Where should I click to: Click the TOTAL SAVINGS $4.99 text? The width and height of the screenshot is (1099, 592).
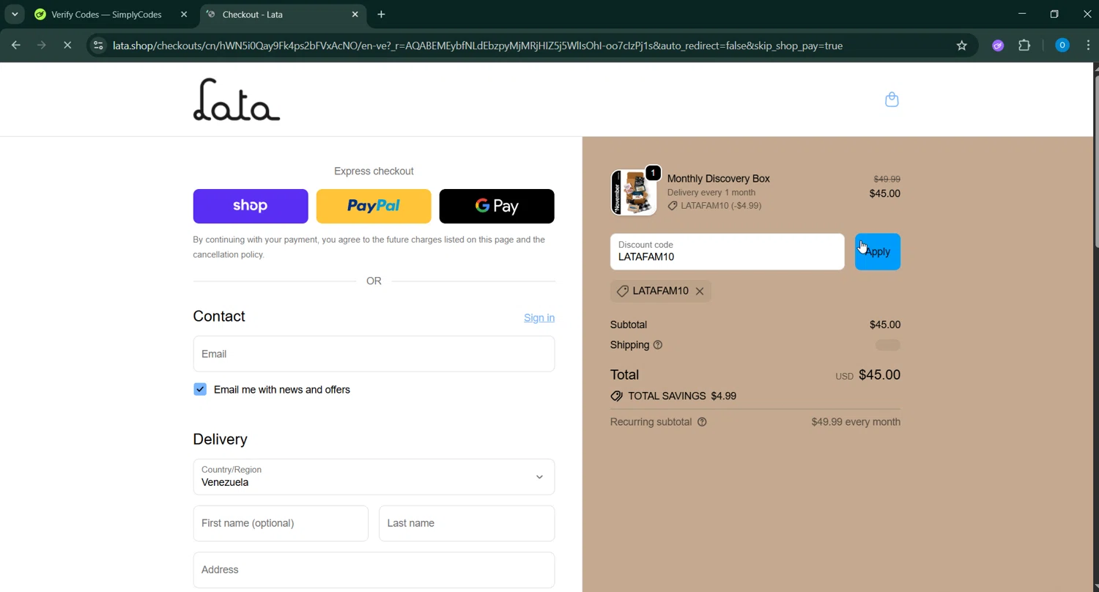tap(682, 396)
